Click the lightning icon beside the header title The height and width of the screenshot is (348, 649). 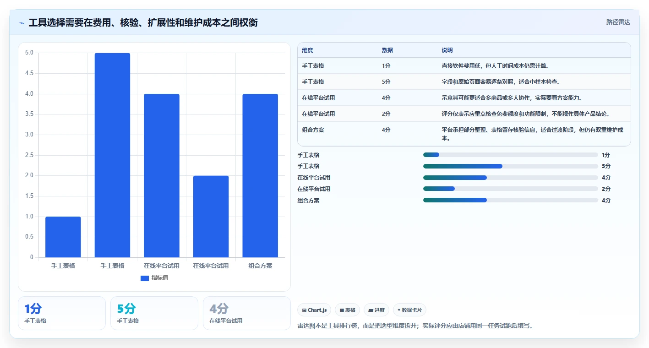coord(22,23)
